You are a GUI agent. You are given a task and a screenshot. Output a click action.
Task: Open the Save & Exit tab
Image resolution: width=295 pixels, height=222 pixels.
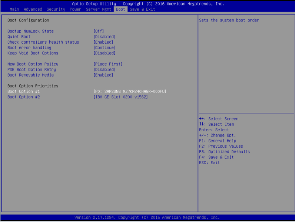click(142, 9)
